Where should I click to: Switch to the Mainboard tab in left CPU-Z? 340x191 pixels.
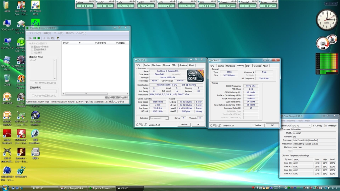[x=157, y=65]
